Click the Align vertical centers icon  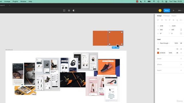(173, 20)
